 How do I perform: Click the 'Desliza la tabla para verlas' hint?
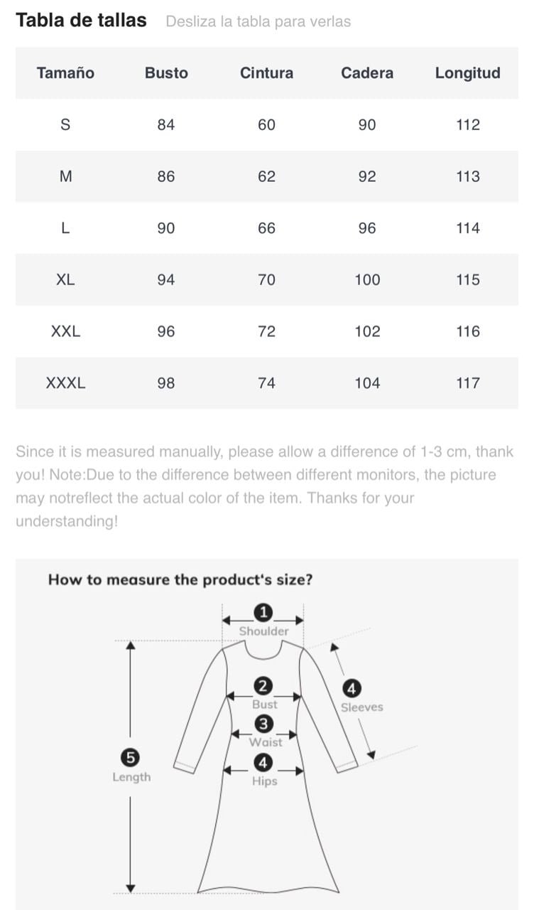click(x=258, y=21)
